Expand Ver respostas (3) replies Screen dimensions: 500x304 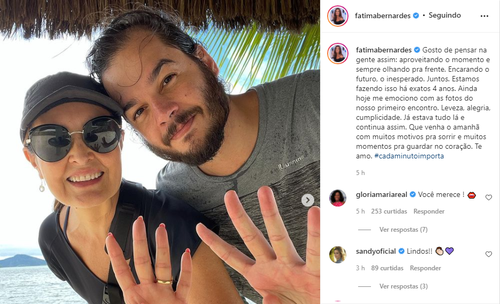[403, 286]
